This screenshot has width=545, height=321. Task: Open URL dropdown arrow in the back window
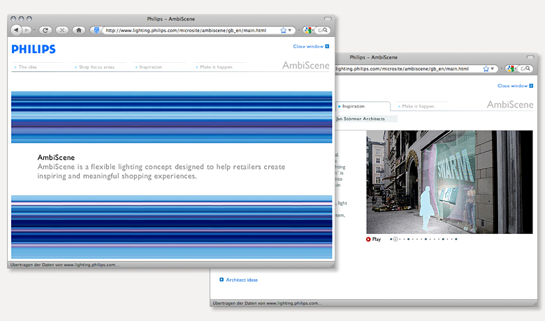[493, 68]
